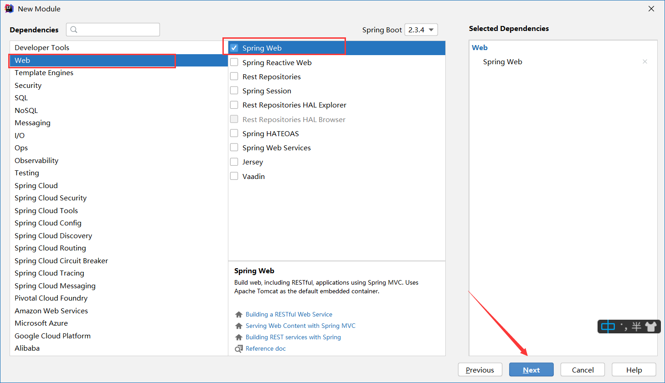Click the IntelliJ logo in the title bar
This screenshot has width=665, height=383.
(9, 9)
